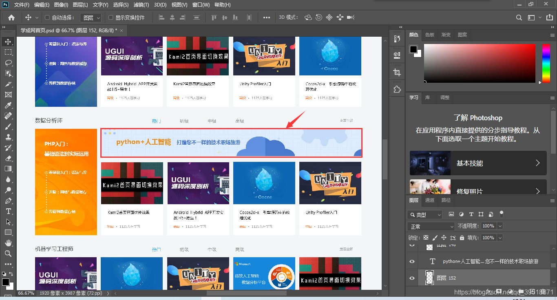This screenshot has height=300, width=557.
Task: Enable the 显示变换控件 checkbox
Action: (111, 18)
